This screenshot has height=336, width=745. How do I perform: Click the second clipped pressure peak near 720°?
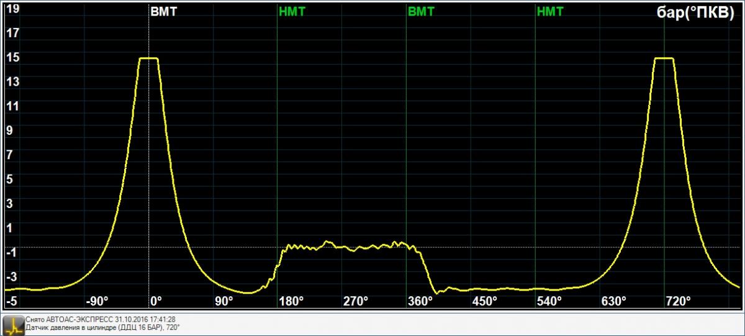pos(664,58)
